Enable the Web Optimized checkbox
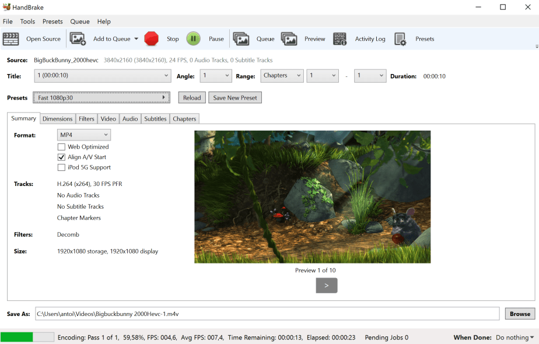The image size is (539, 344). coord(61,147)
